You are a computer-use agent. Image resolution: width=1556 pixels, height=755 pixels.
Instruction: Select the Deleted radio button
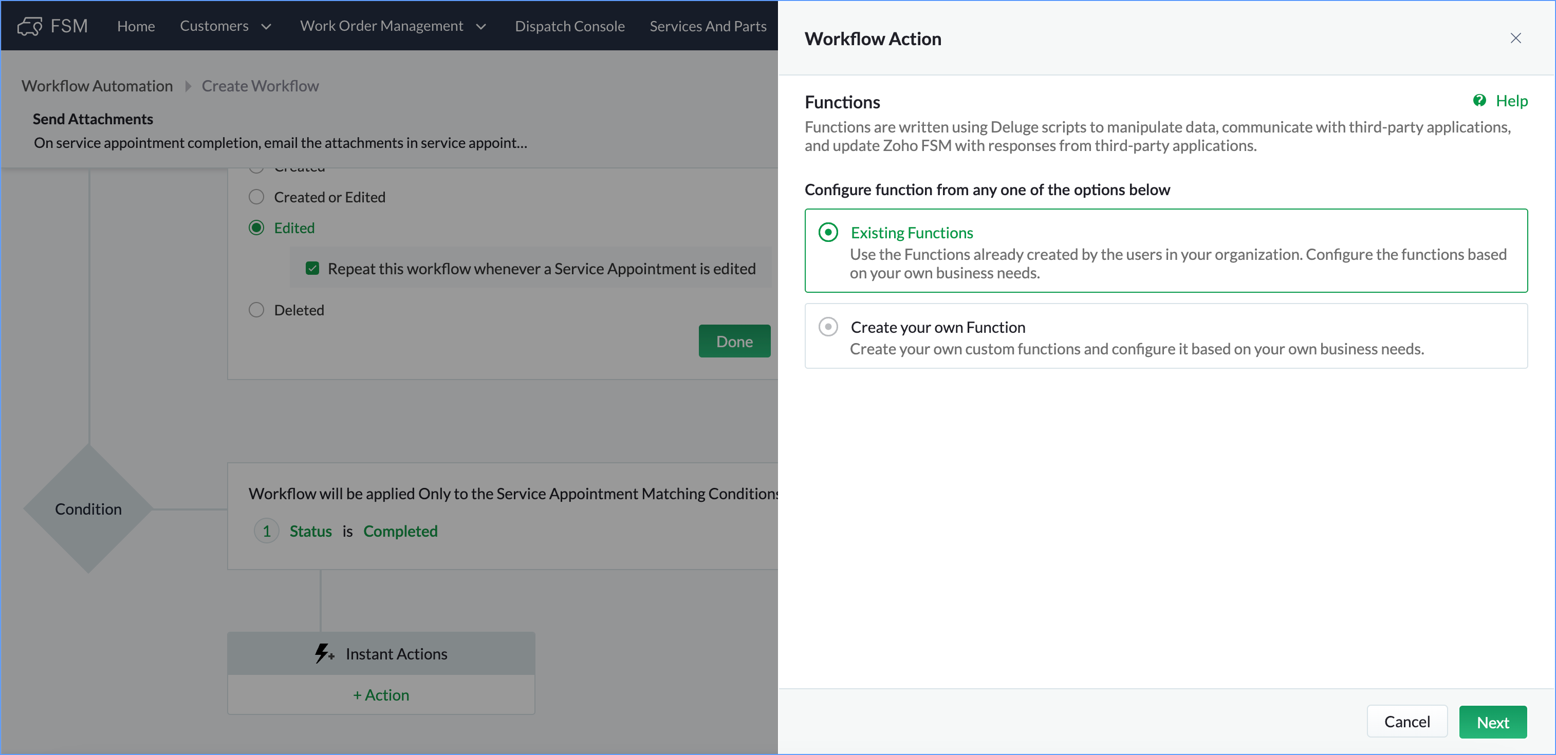257,310
